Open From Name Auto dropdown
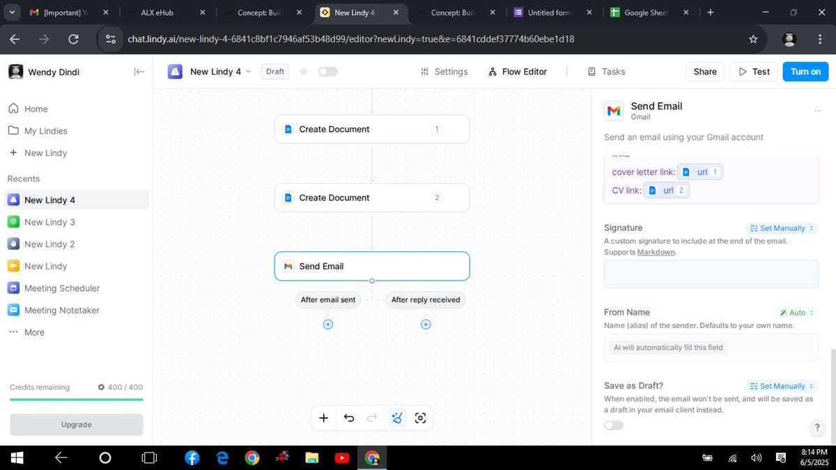Screen dimensions: 836x470 [796, 313]
